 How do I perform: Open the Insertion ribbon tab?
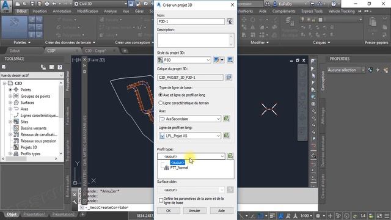(40, 11)
